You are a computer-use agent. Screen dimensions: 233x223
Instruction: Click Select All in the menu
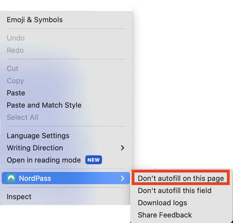(x=22, y=117)
